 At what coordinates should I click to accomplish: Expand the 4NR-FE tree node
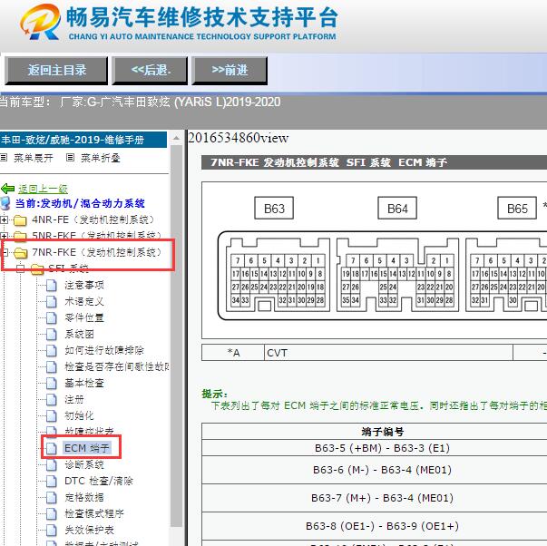5,220
